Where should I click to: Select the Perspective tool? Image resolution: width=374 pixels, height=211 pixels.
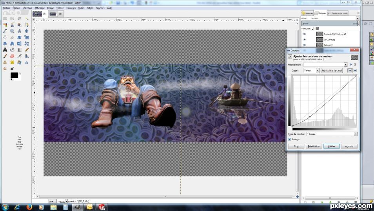(12, 44)
